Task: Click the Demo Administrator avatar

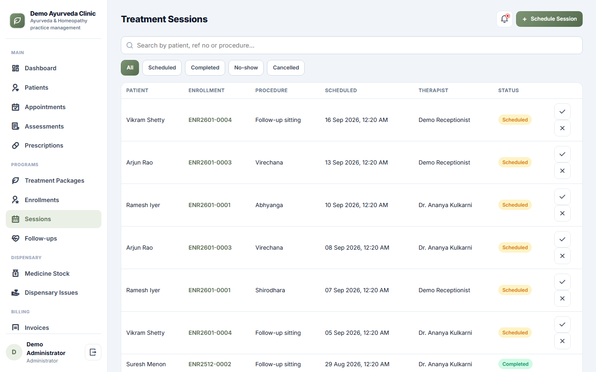Action: click(14, 352)
